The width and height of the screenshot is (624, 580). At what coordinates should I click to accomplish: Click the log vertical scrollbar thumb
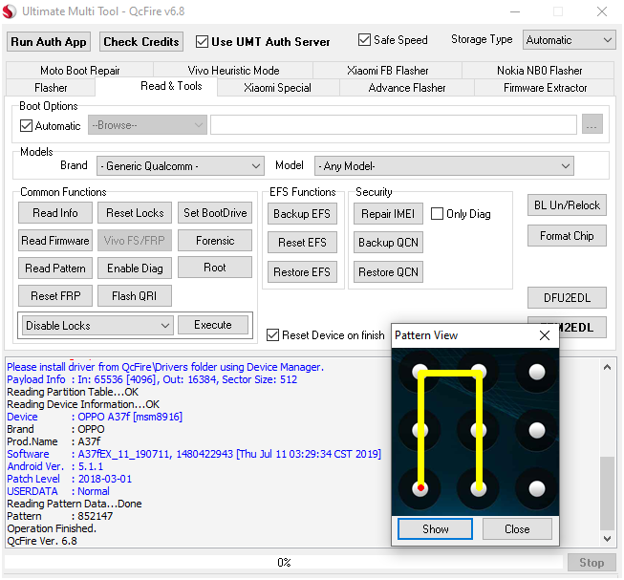[608, 493]
